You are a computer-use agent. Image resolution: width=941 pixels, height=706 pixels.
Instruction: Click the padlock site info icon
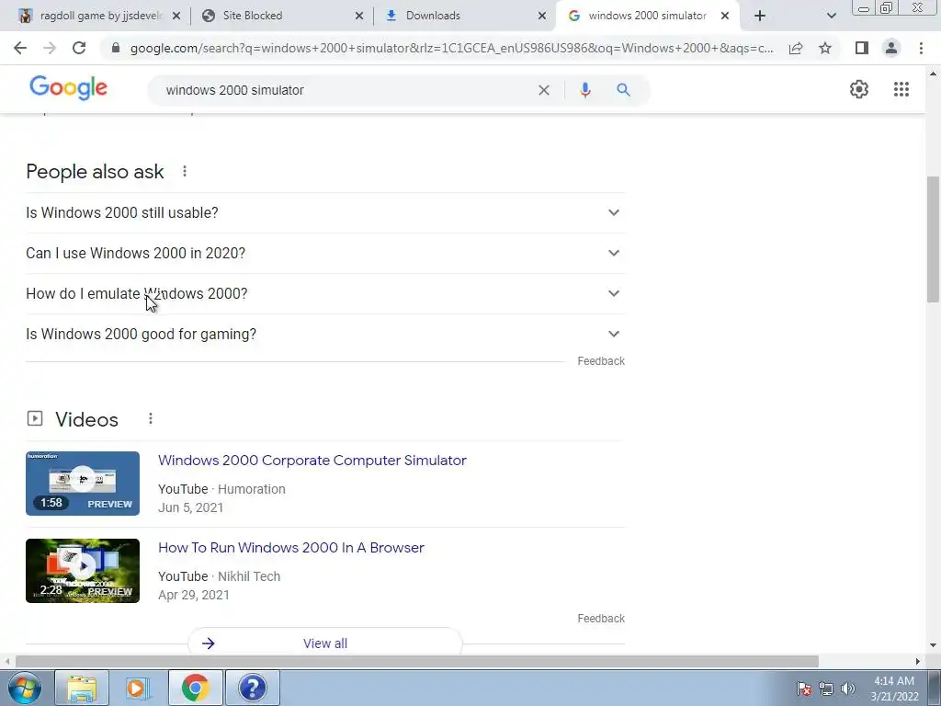[x=116, y=48]
